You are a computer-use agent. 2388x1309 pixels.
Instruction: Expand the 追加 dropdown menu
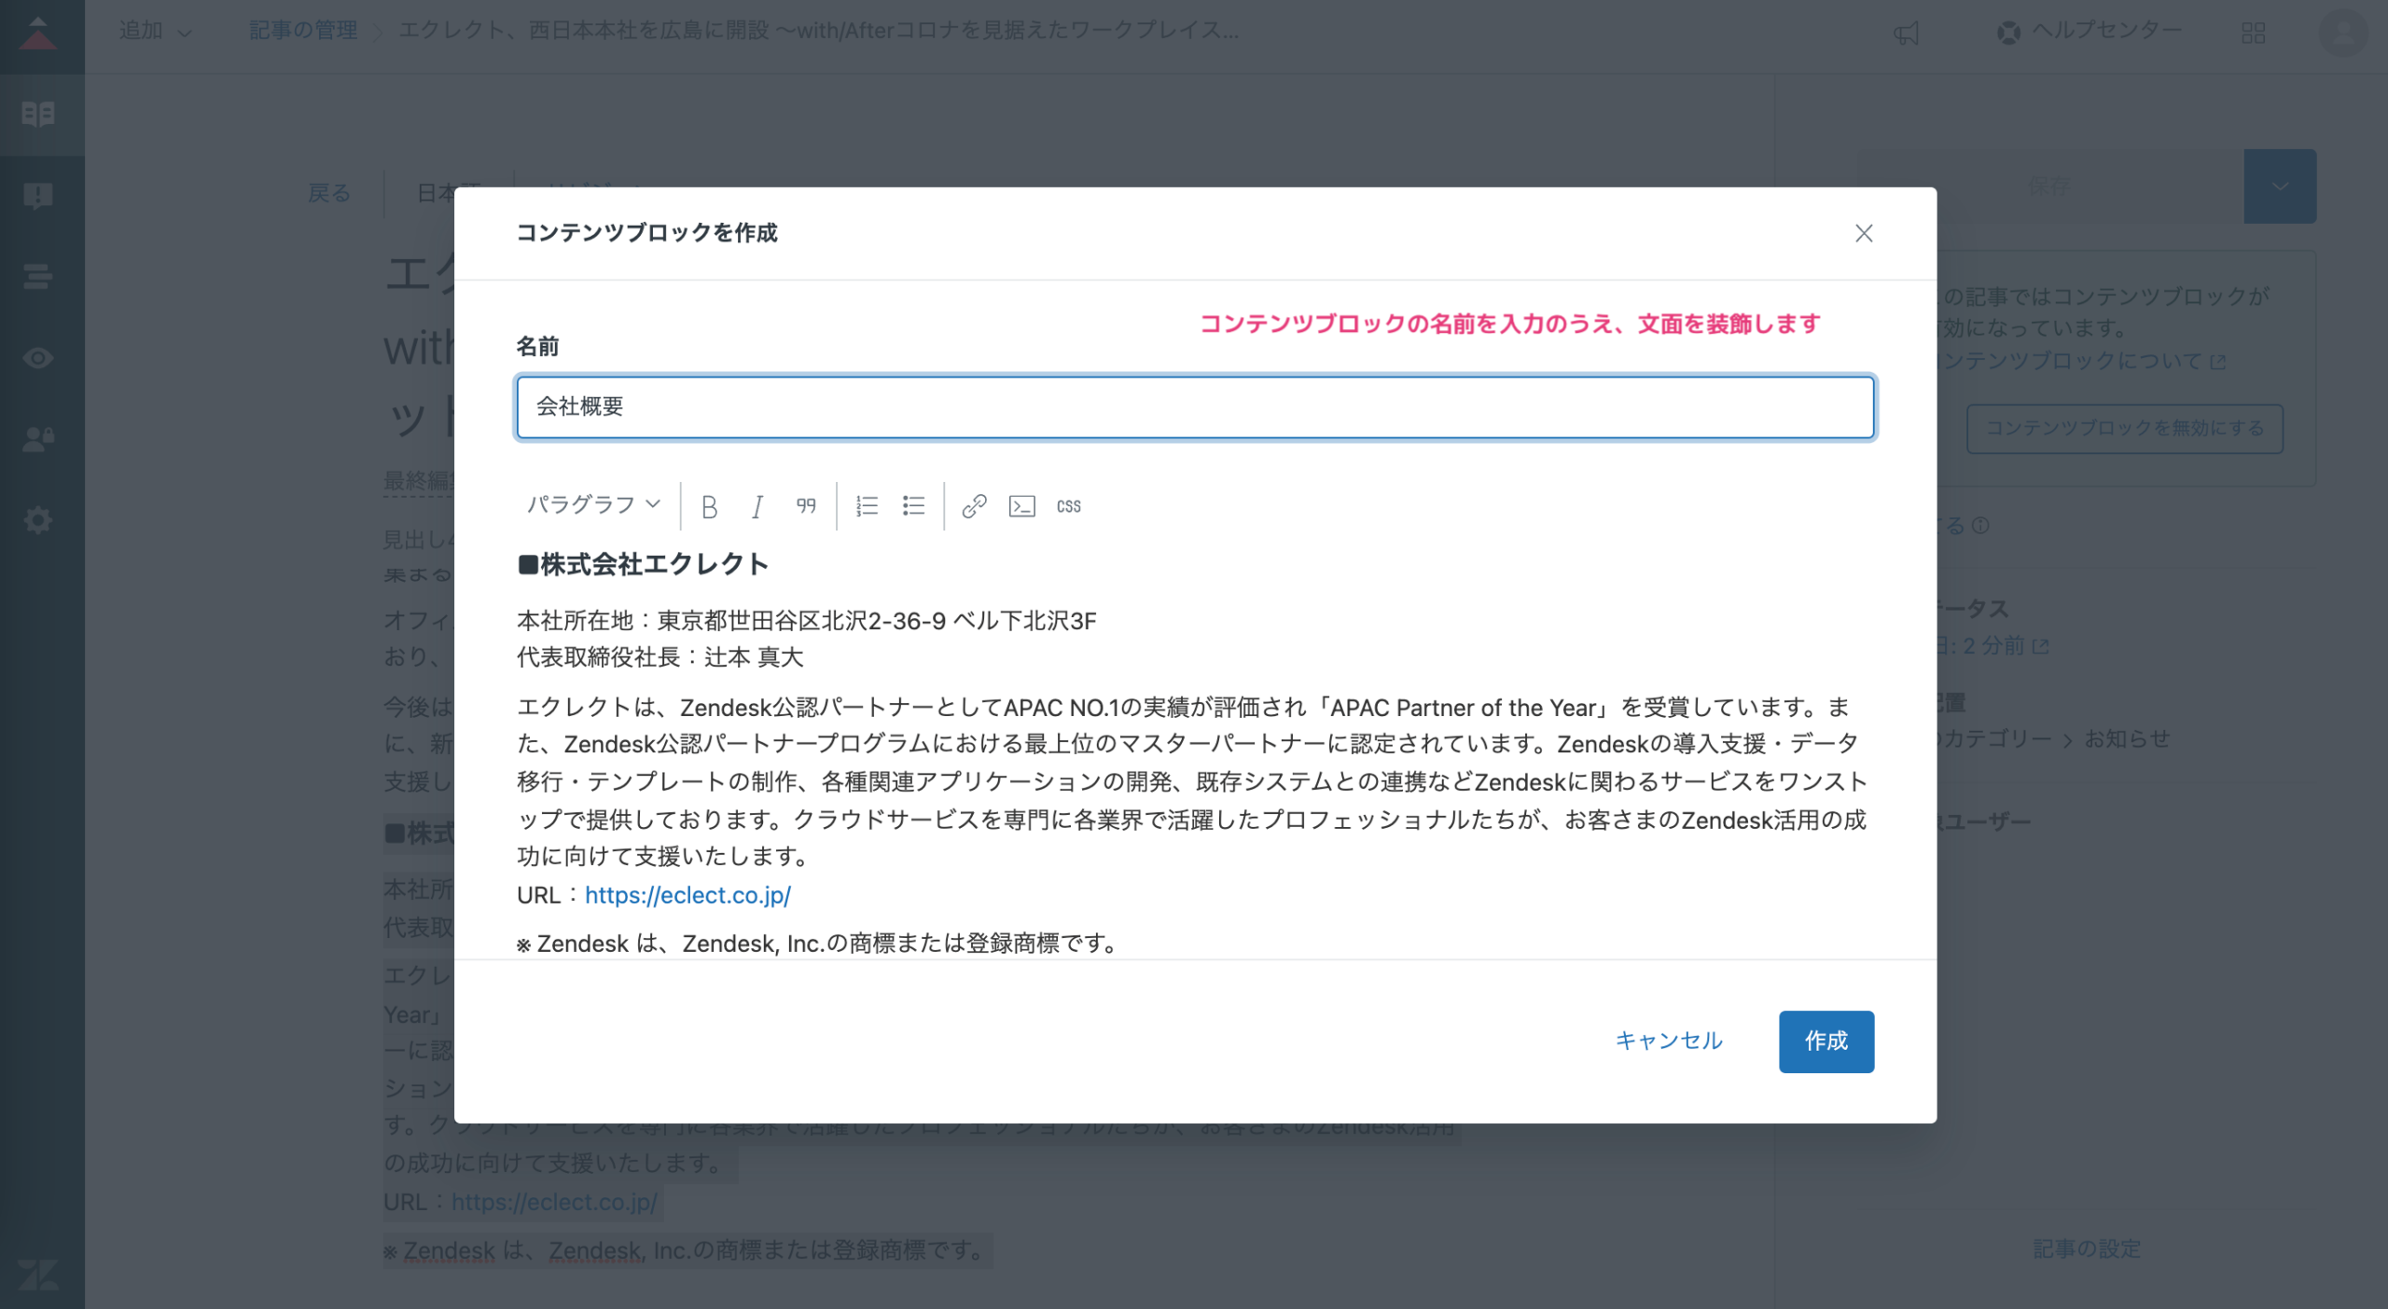point(155,32)
